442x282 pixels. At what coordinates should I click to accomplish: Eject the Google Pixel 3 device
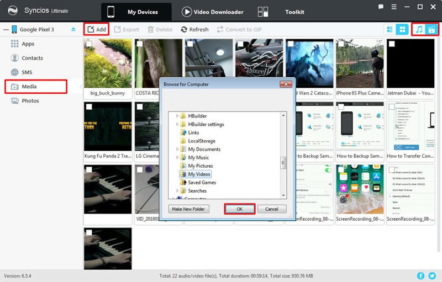[73, 29]
